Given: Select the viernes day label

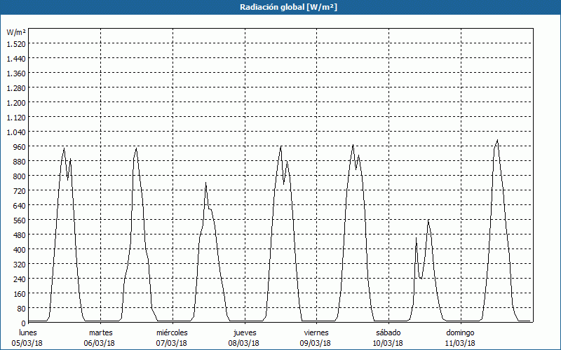Looking at the screenshot, I should (316, 332).
